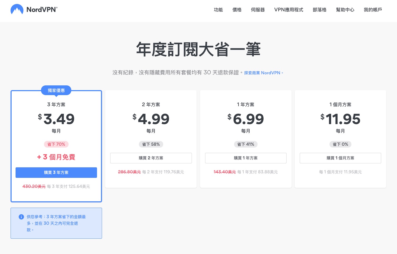Click the 購買 3 年方案 button
The height and width of the screenshot is (254, 397).
[x=56, y=173]
